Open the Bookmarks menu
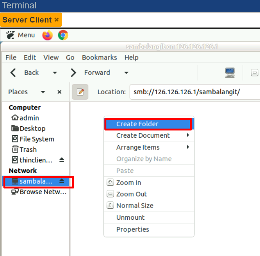The image size is (260, 256). pyautogui.click(x=100, y=57)
